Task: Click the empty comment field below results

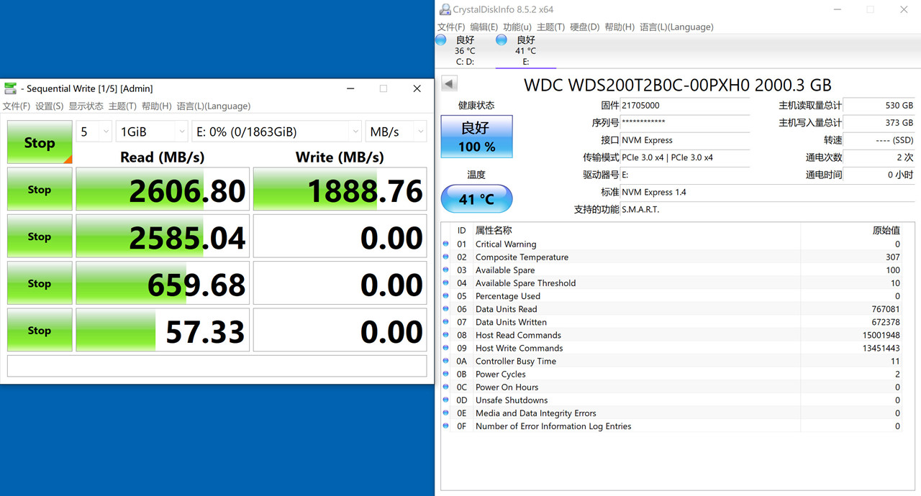Action: point(217,366)
